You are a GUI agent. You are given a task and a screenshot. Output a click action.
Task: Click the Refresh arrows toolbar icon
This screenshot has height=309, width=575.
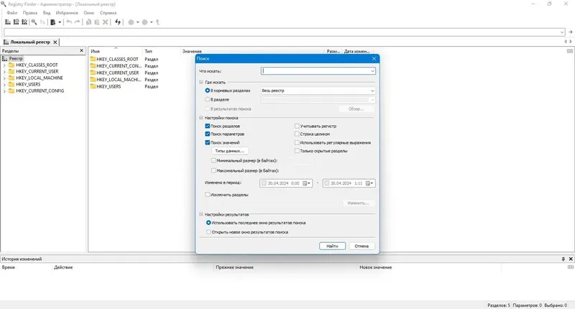118,22
